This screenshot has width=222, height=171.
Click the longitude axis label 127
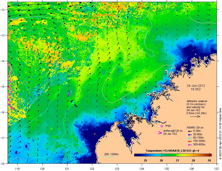pyautogui.click(x=217, y=169)
